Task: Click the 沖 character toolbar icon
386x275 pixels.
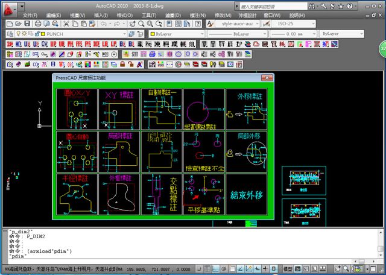Action: click(x=157, y=44)
